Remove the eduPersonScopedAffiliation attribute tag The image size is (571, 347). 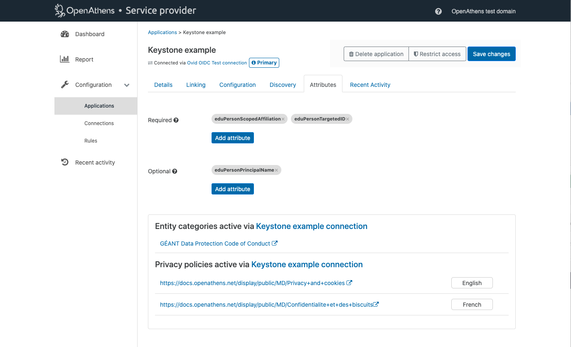click(x=283, y=119)
